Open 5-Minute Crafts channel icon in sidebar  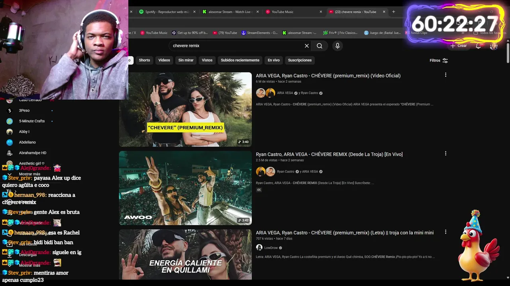(x=10, y=121)
